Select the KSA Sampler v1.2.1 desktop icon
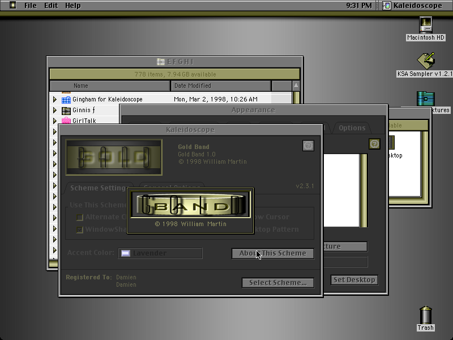Image resolution: width=453 pixels, height=340 pixels. (426, 61)
